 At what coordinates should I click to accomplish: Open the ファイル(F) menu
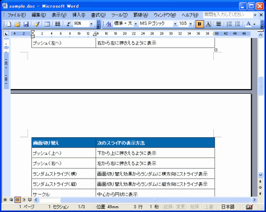(16, 15)
